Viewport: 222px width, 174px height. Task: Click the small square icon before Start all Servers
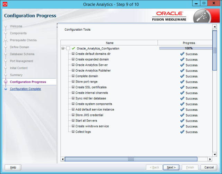pos(73,120)
